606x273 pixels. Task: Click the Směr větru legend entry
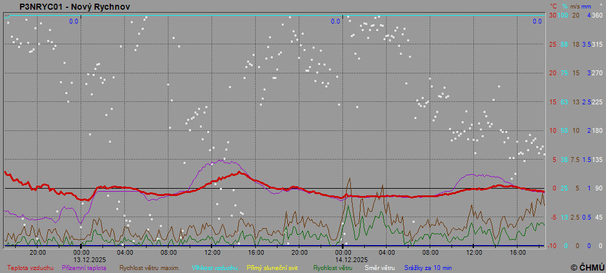pos(379,268)
